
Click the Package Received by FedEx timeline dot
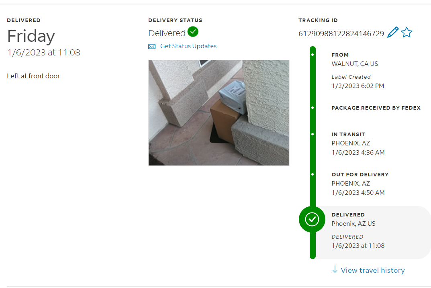click(313, 108)
